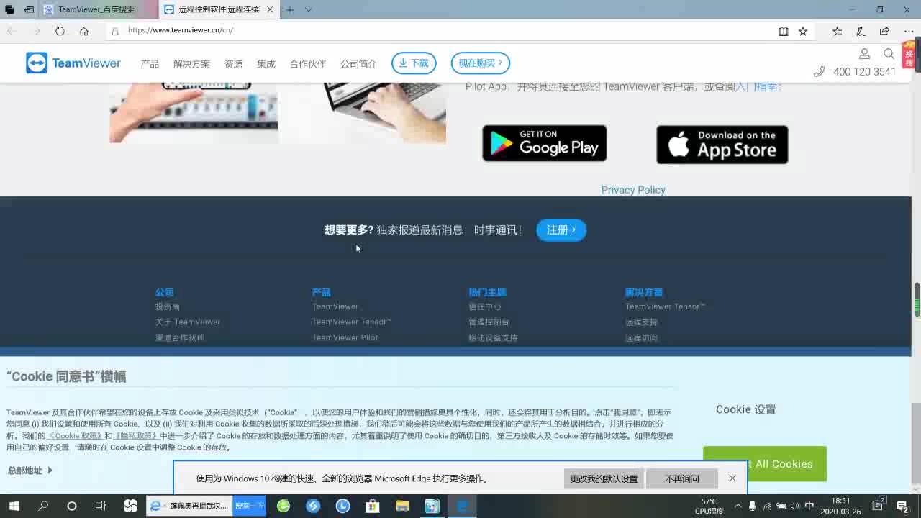Open Microsoft Store taskbar icon
Viewport: 921px width, 518px height.
(x=372, y=506)
